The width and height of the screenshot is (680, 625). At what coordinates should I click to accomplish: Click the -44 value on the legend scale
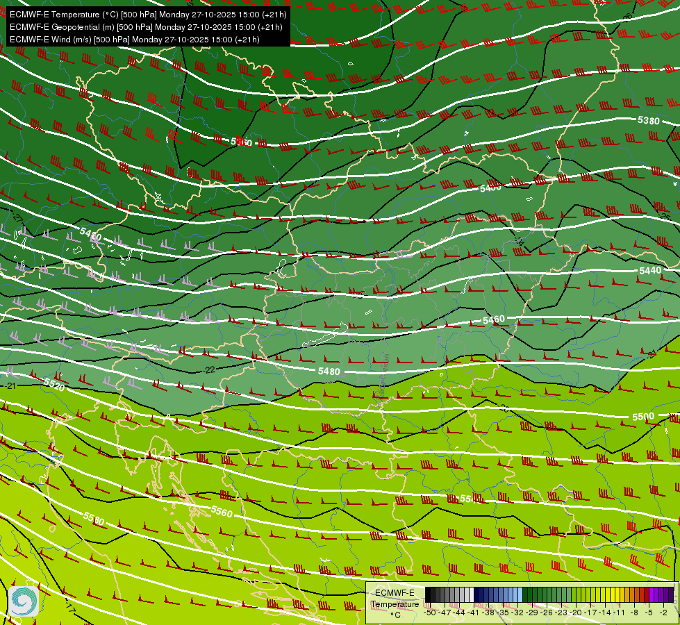pos(459,612)
